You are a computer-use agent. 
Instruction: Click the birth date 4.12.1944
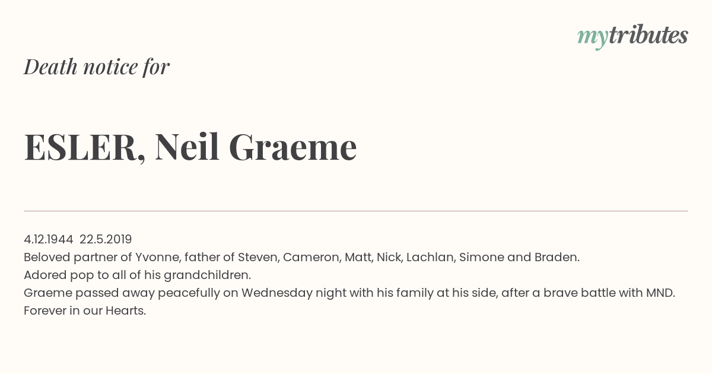(x=48, y=239)
